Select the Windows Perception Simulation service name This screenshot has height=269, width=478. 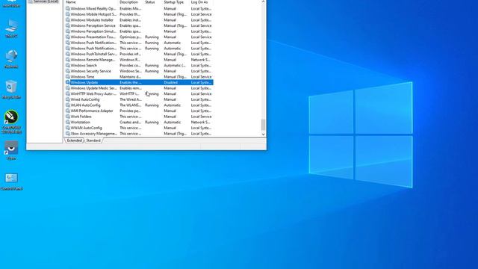93,31
